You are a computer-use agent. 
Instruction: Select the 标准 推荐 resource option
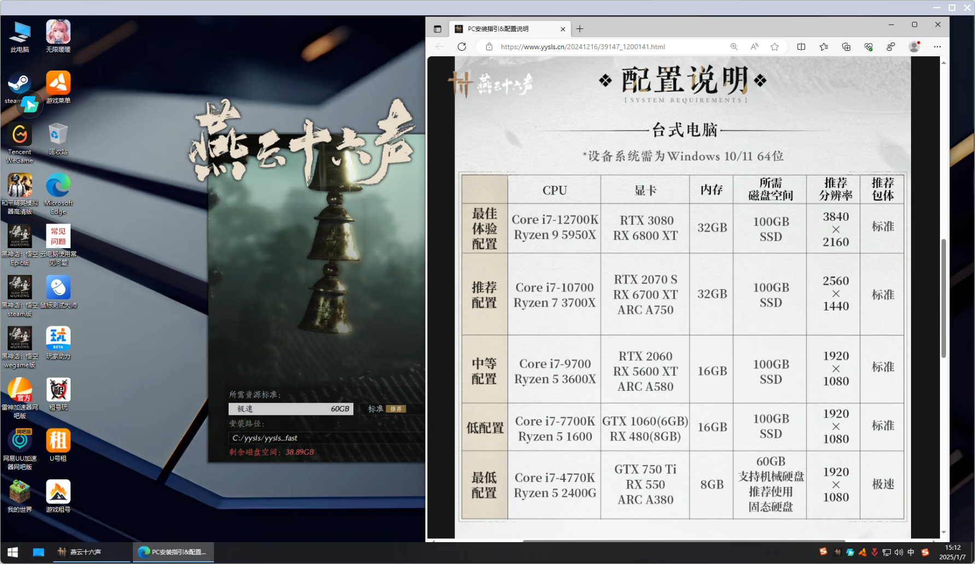coord(392,409)
